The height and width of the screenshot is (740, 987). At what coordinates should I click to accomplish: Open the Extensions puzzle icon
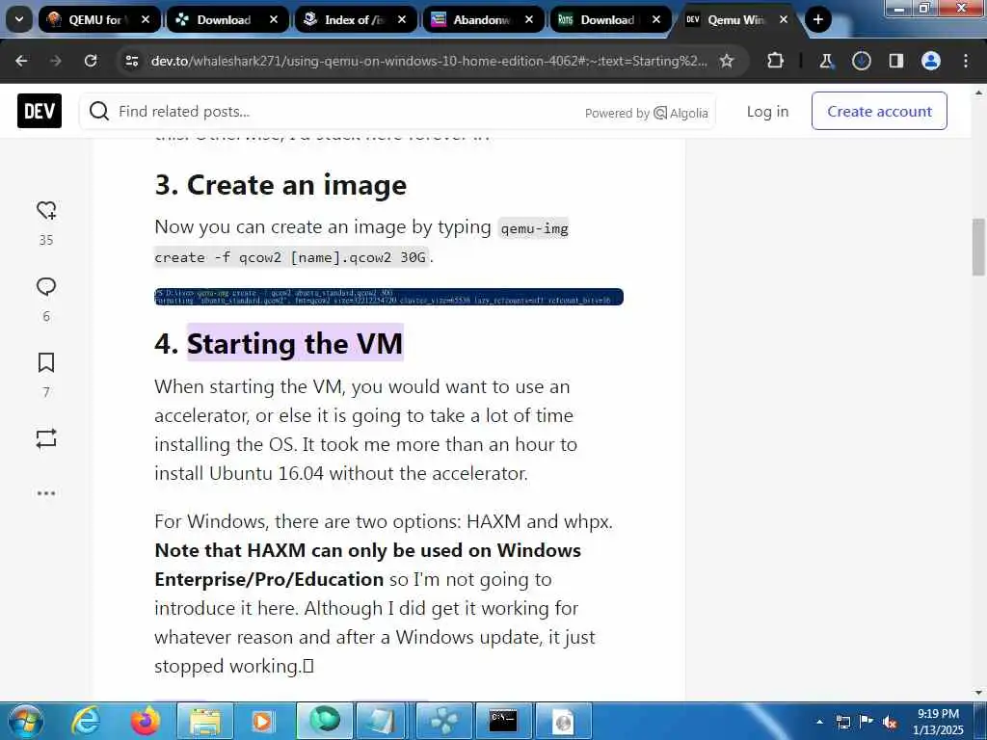point(776,61)
